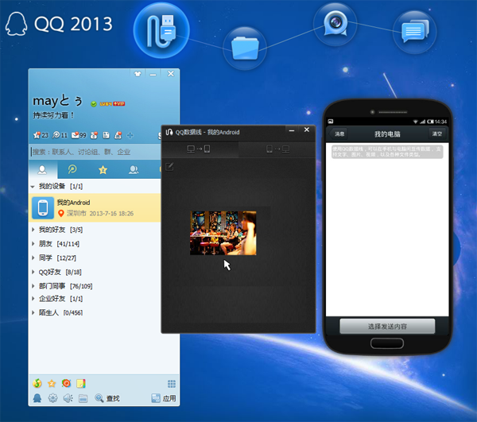Click the 查找 search button
This screenshot has width=477, height=422.
click(x=107, y=397)
